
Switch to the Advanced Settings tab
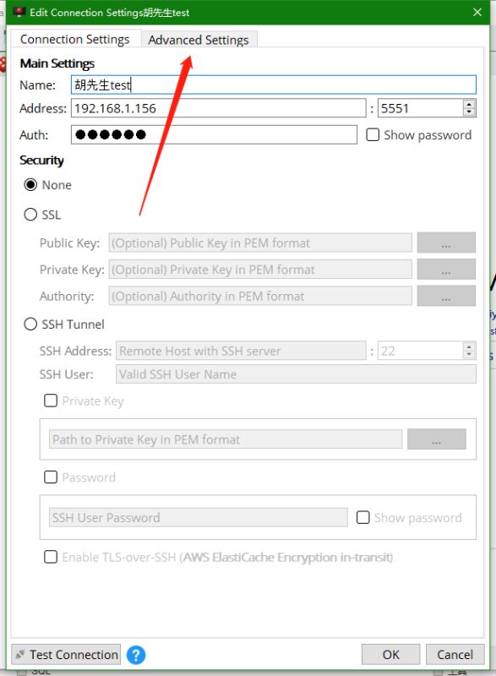tap(199, 40)
